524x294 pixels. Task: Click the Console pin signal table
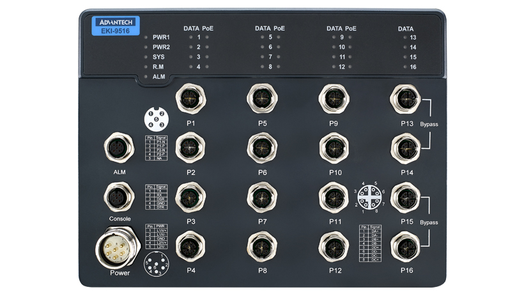157,197
